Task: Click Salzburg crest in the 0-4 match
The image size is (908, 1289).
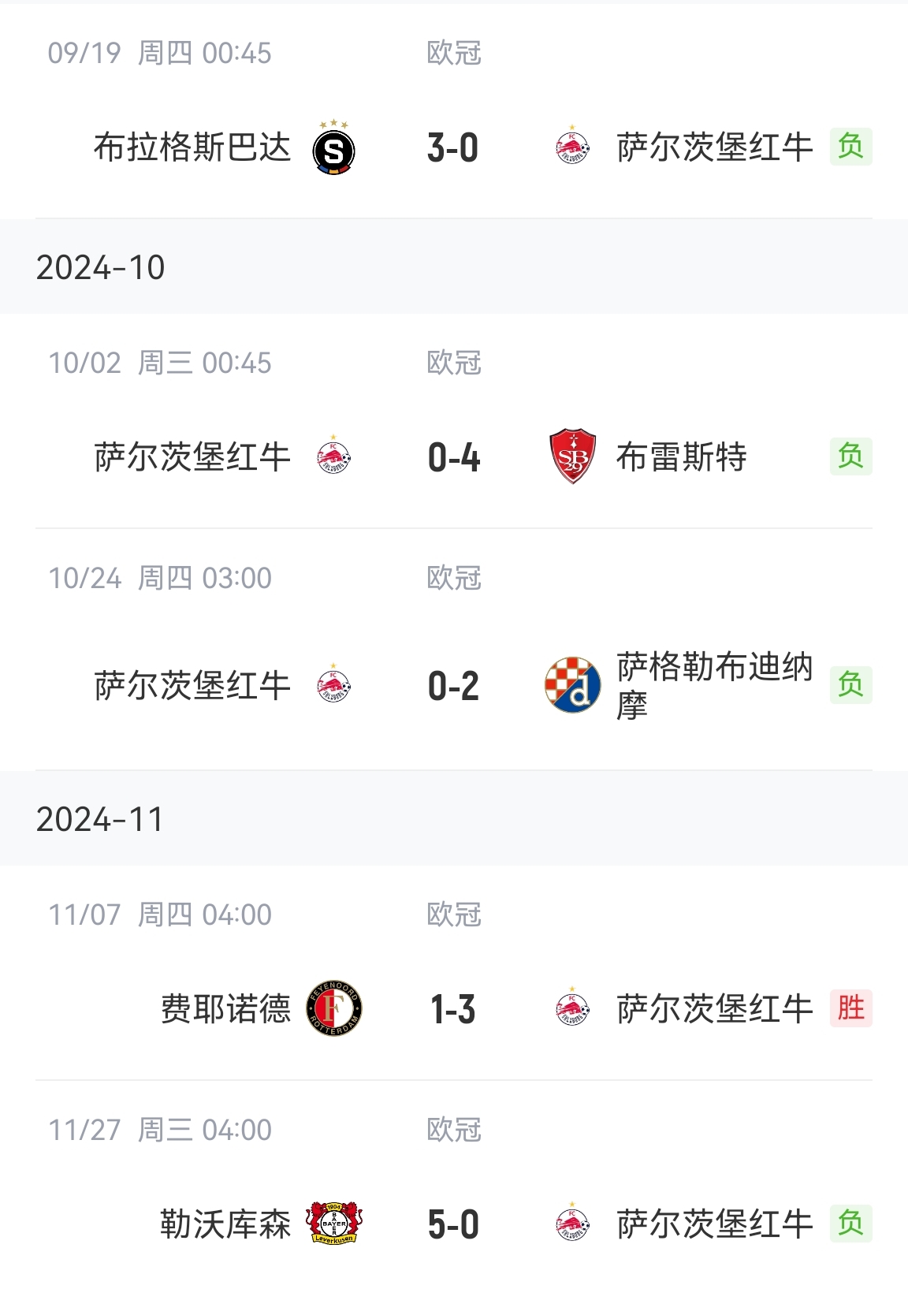Action: tap(333, 456)
